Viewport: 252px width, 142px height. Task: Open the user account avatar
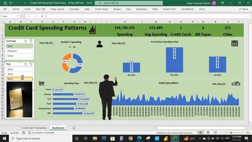tap(214, 3)
